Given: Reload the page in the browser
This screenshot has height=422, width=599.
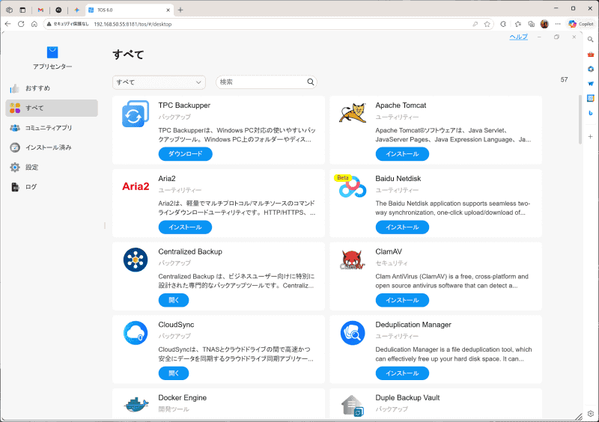Looking at the screenshot, I should coord(21,24).
